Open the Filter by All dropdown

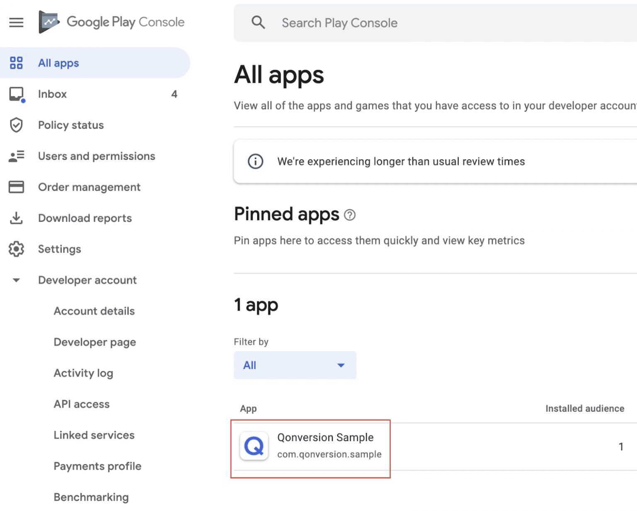pos(295,365)
